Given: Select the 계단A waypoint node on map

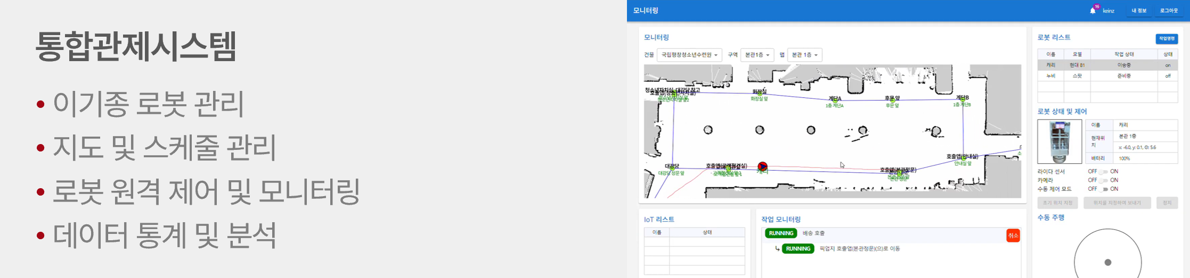Looking at the screenshot, I should point(835,99).
